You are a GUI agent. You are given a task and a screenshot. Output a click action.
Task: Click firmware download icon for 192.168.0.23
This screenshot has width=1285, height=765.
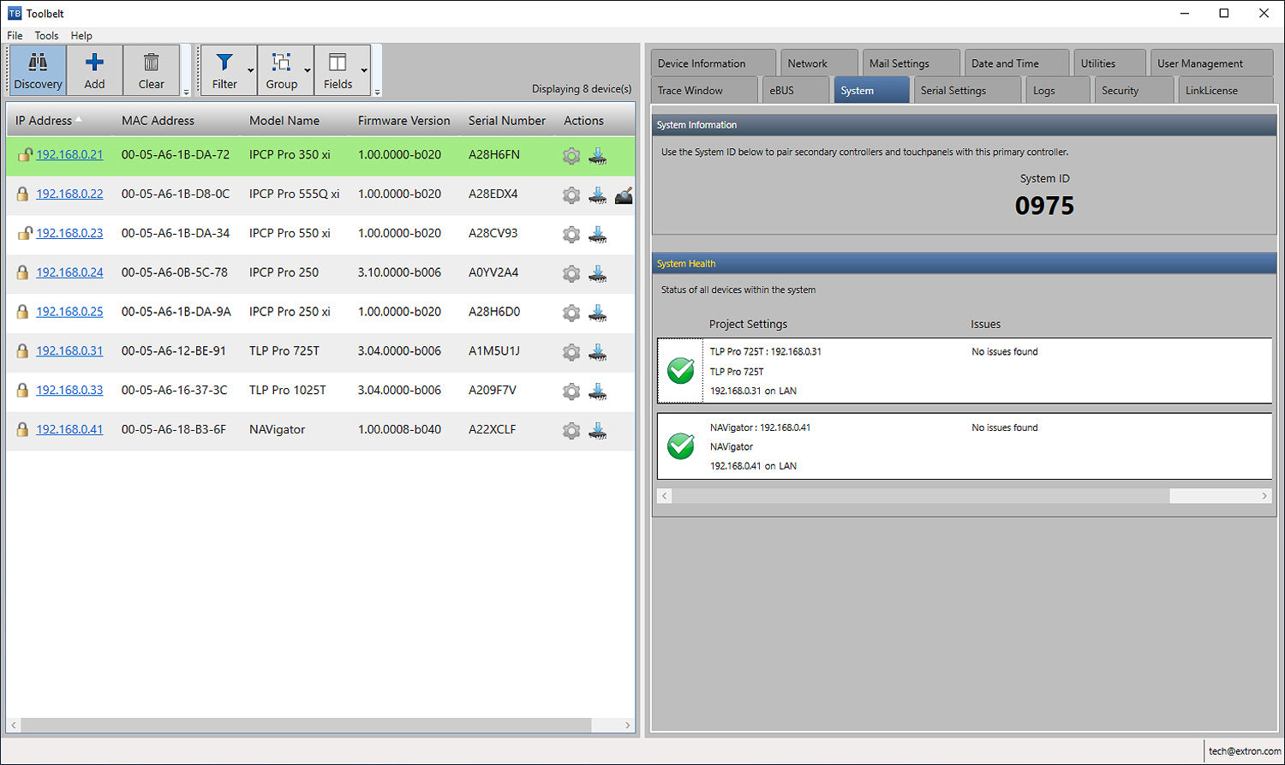coord(598,234)
